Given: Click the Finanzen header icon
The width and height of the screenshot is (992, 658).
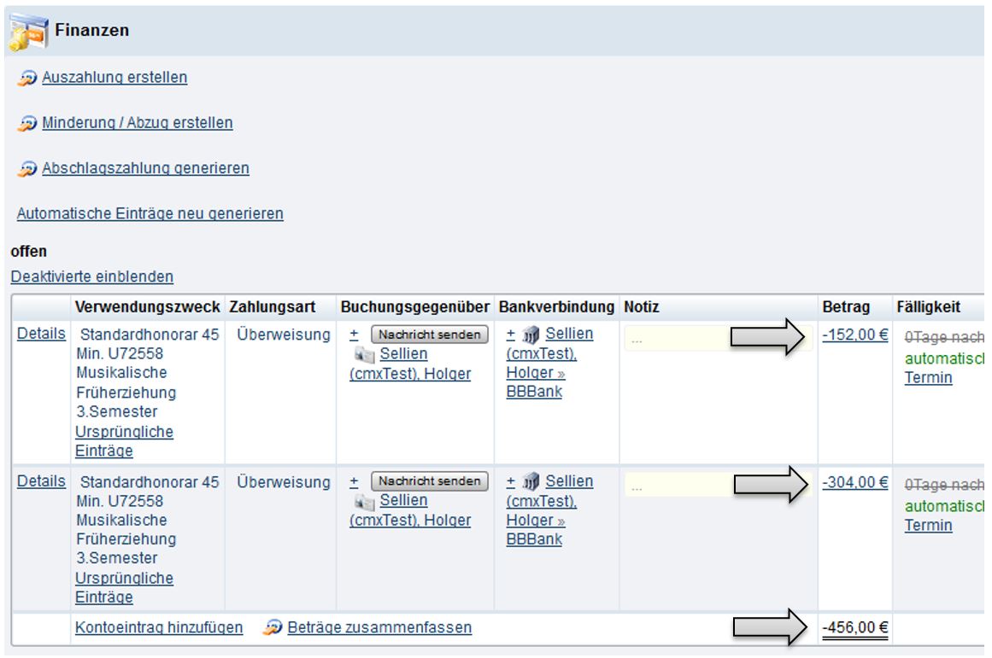Looking at the screenshot, I should pos(27,32).
